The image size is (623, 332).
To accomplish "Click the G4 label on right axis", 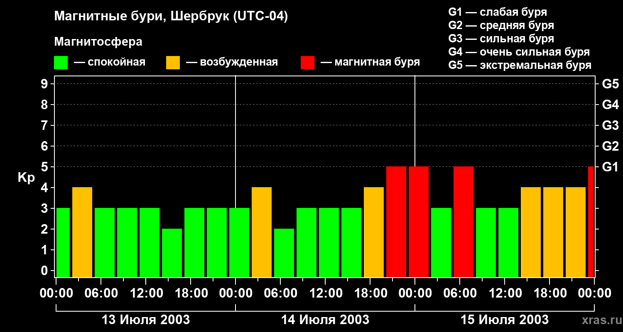I will (x=610, y=105).
